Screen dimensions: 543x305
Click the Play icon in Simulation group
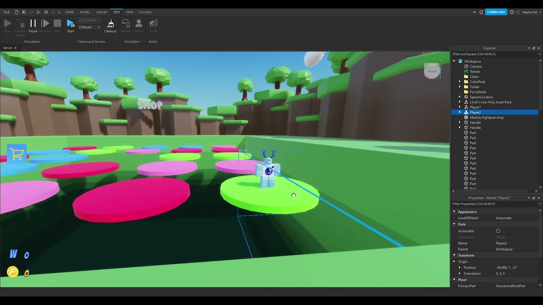[x=8, y=23]
